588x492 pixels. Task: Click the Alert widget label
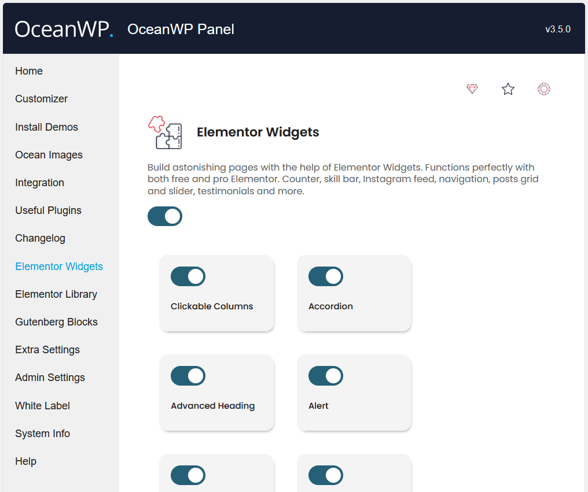pyautogui.click(x=318, y=406)
